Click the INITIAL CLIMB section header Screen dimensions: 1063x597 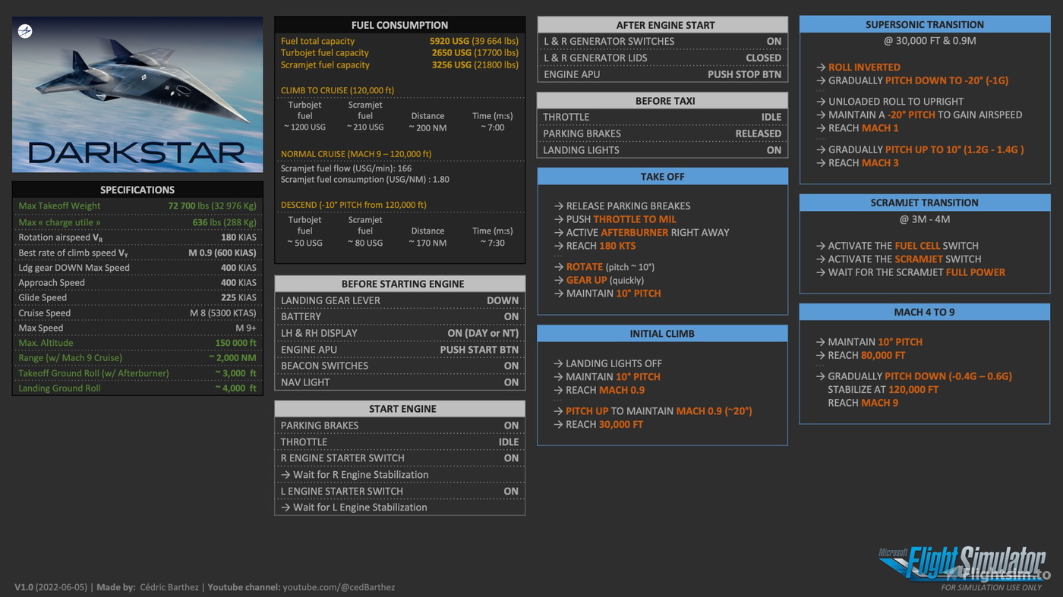point(662,334)
